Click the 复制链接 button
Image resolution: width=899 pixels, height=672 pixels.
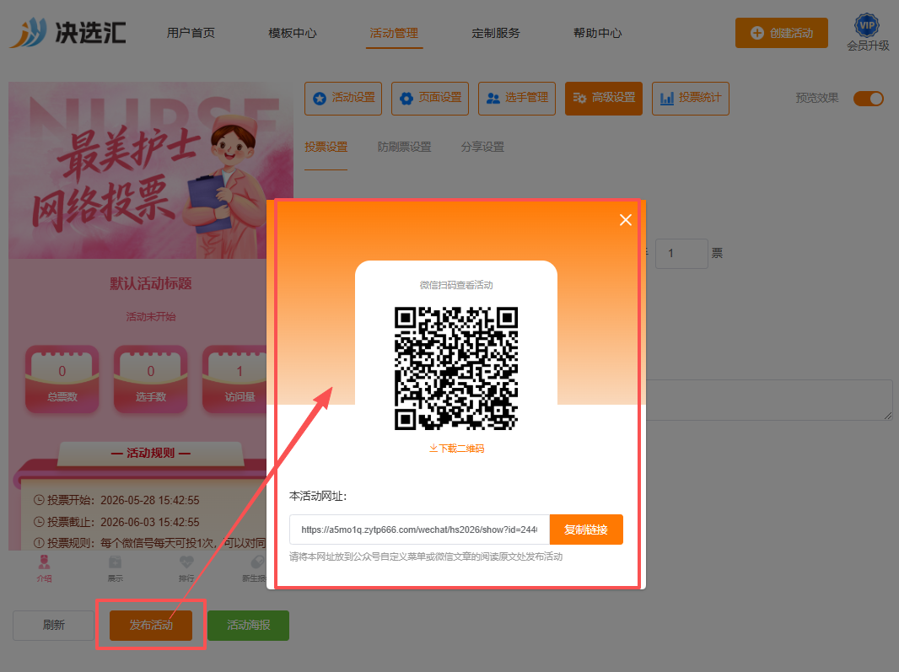pos(586,530)
